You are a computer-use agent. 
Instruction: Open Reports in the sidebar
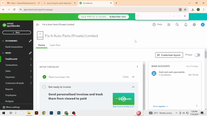tap(9, 89)
